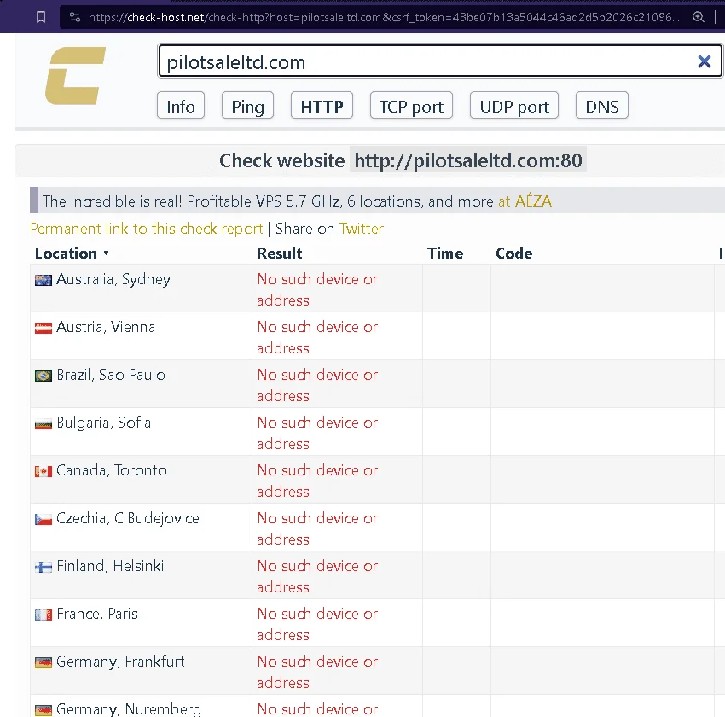Click the Vienna row error result
This screenshot has width=725, height=717.
point(317,337)
